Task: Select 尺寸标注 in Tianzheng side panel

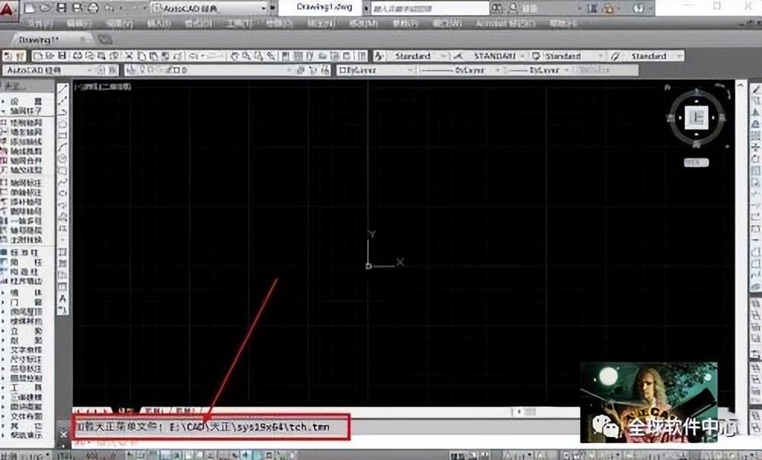Action: pyautogui.click(x=26, y=358)
